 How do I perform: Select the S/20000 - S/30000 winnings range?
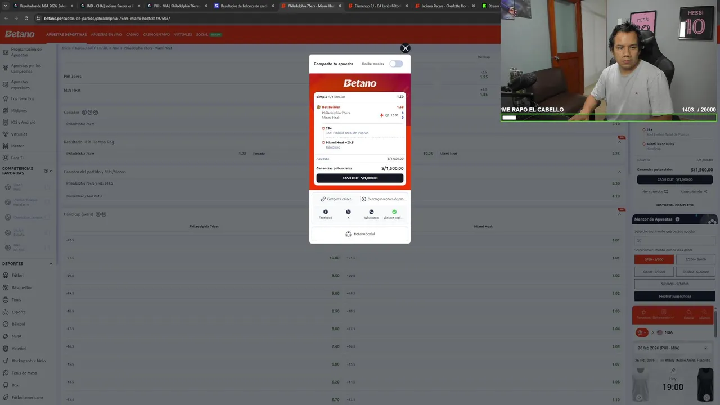pos(674,284)
